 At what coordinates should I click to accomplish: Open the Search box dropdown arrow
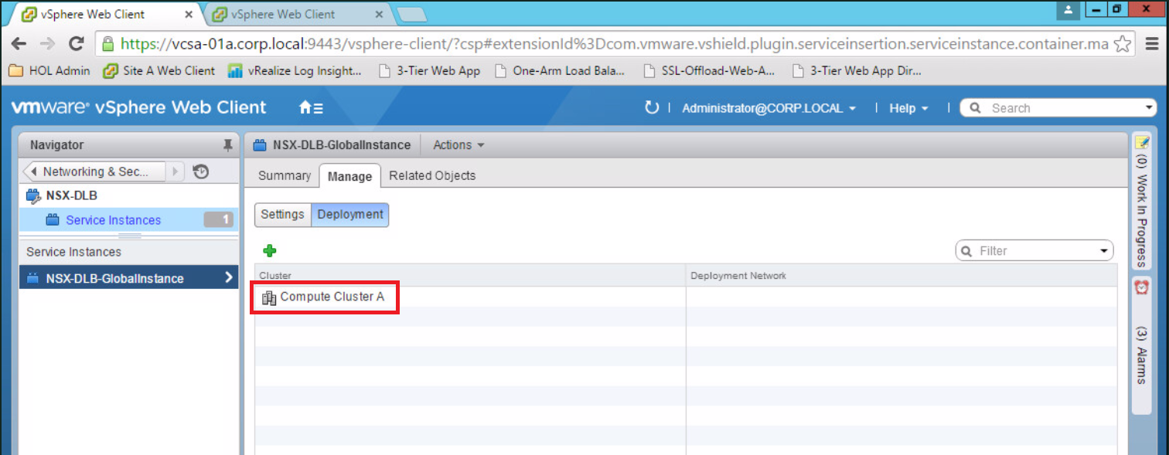[x=1148, y=108]
